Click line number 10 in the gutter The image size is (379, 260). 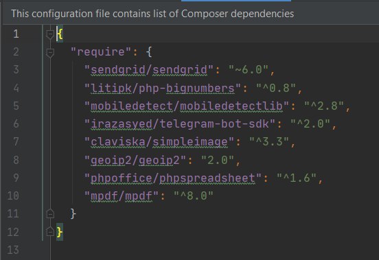click(13, 196)
